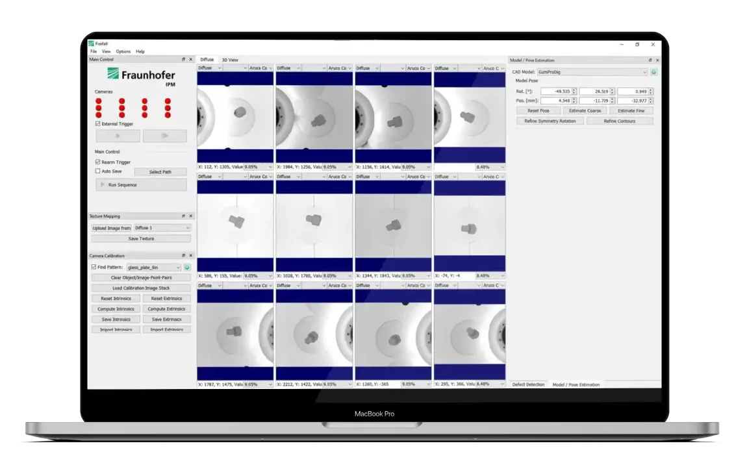Close the Texture Mapping panel
This screenshot has height=476, width=747.
click(190, 216)
